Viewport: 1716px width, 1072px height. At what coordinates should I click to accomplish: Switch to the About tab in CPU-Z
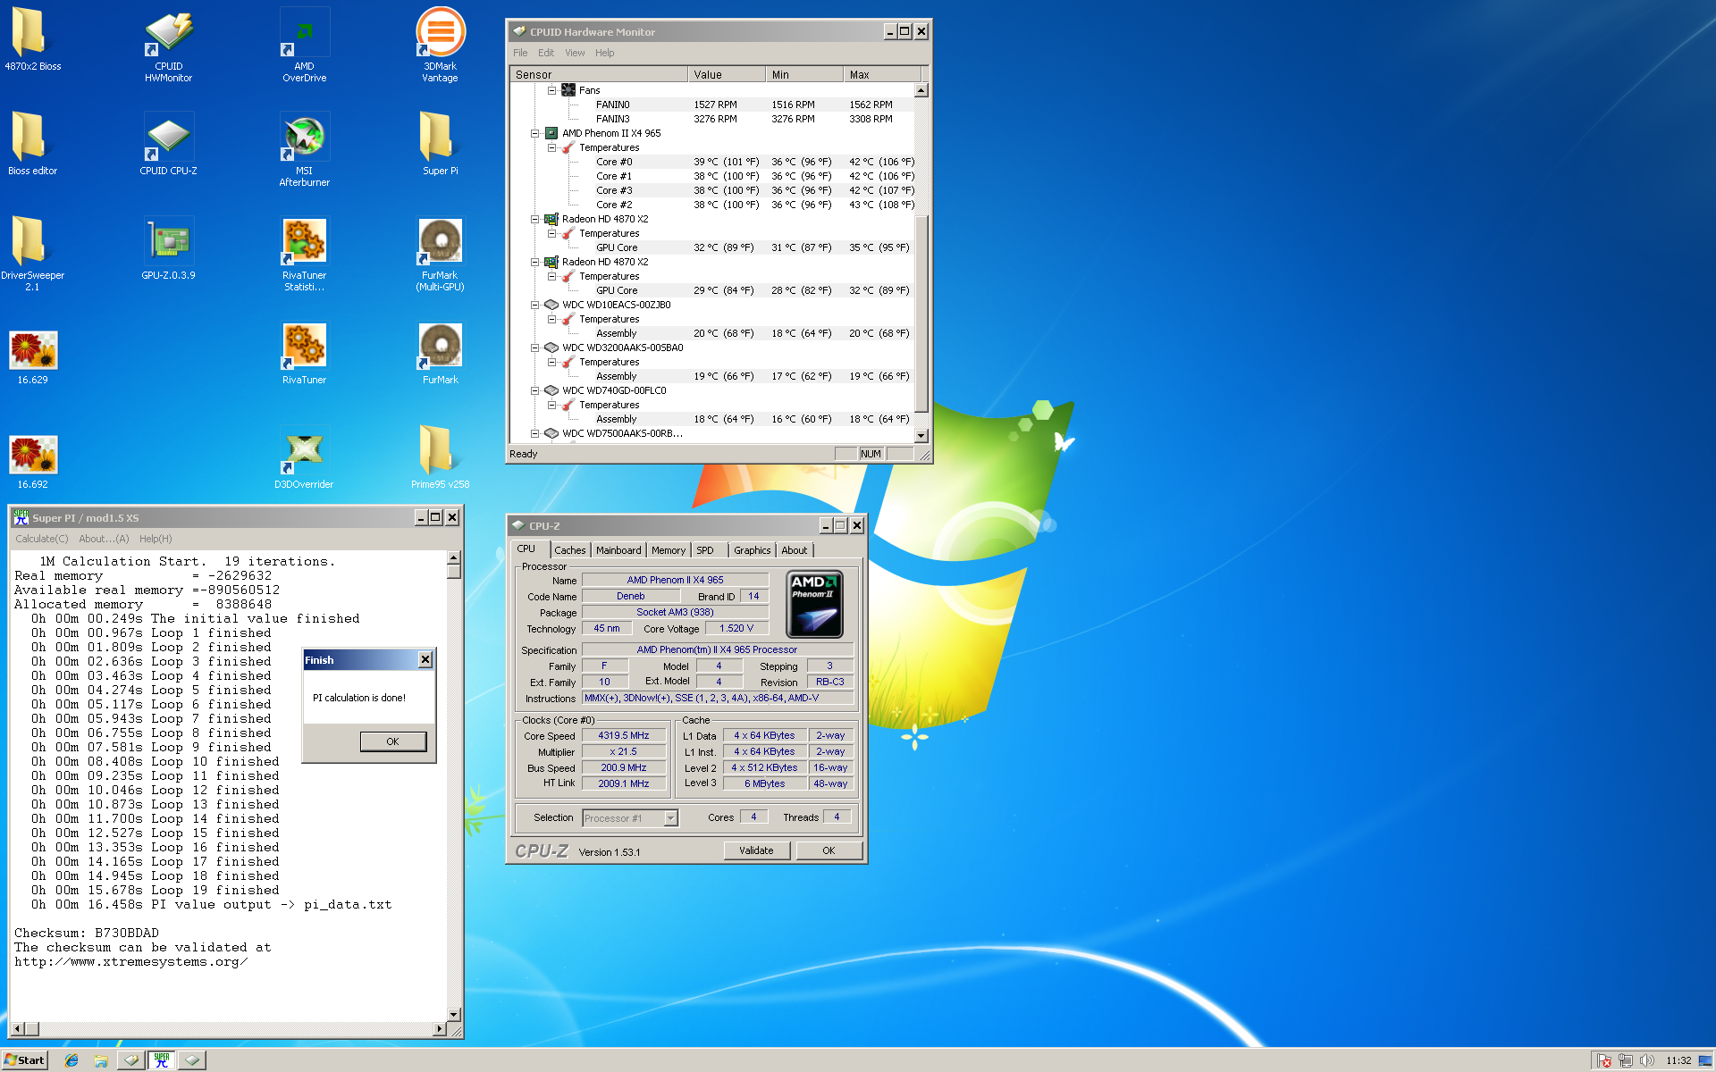[795, 550]
